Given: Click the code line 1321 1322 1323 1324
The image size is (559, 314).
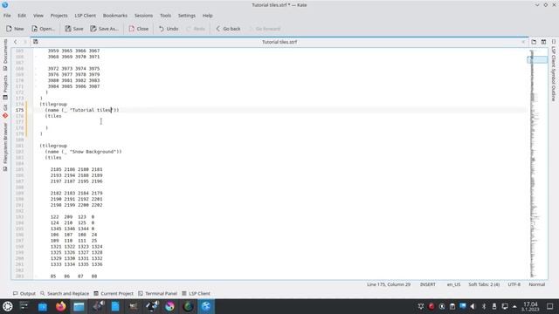Looking at the screenshot, I should 76,246.
